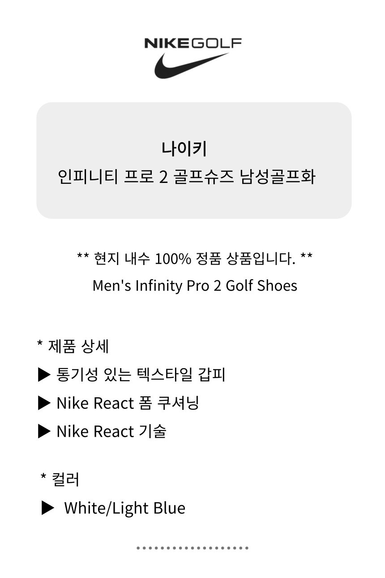
Task: Click the asterisks after 정품 상품입니다
Action: pos(307,257)
